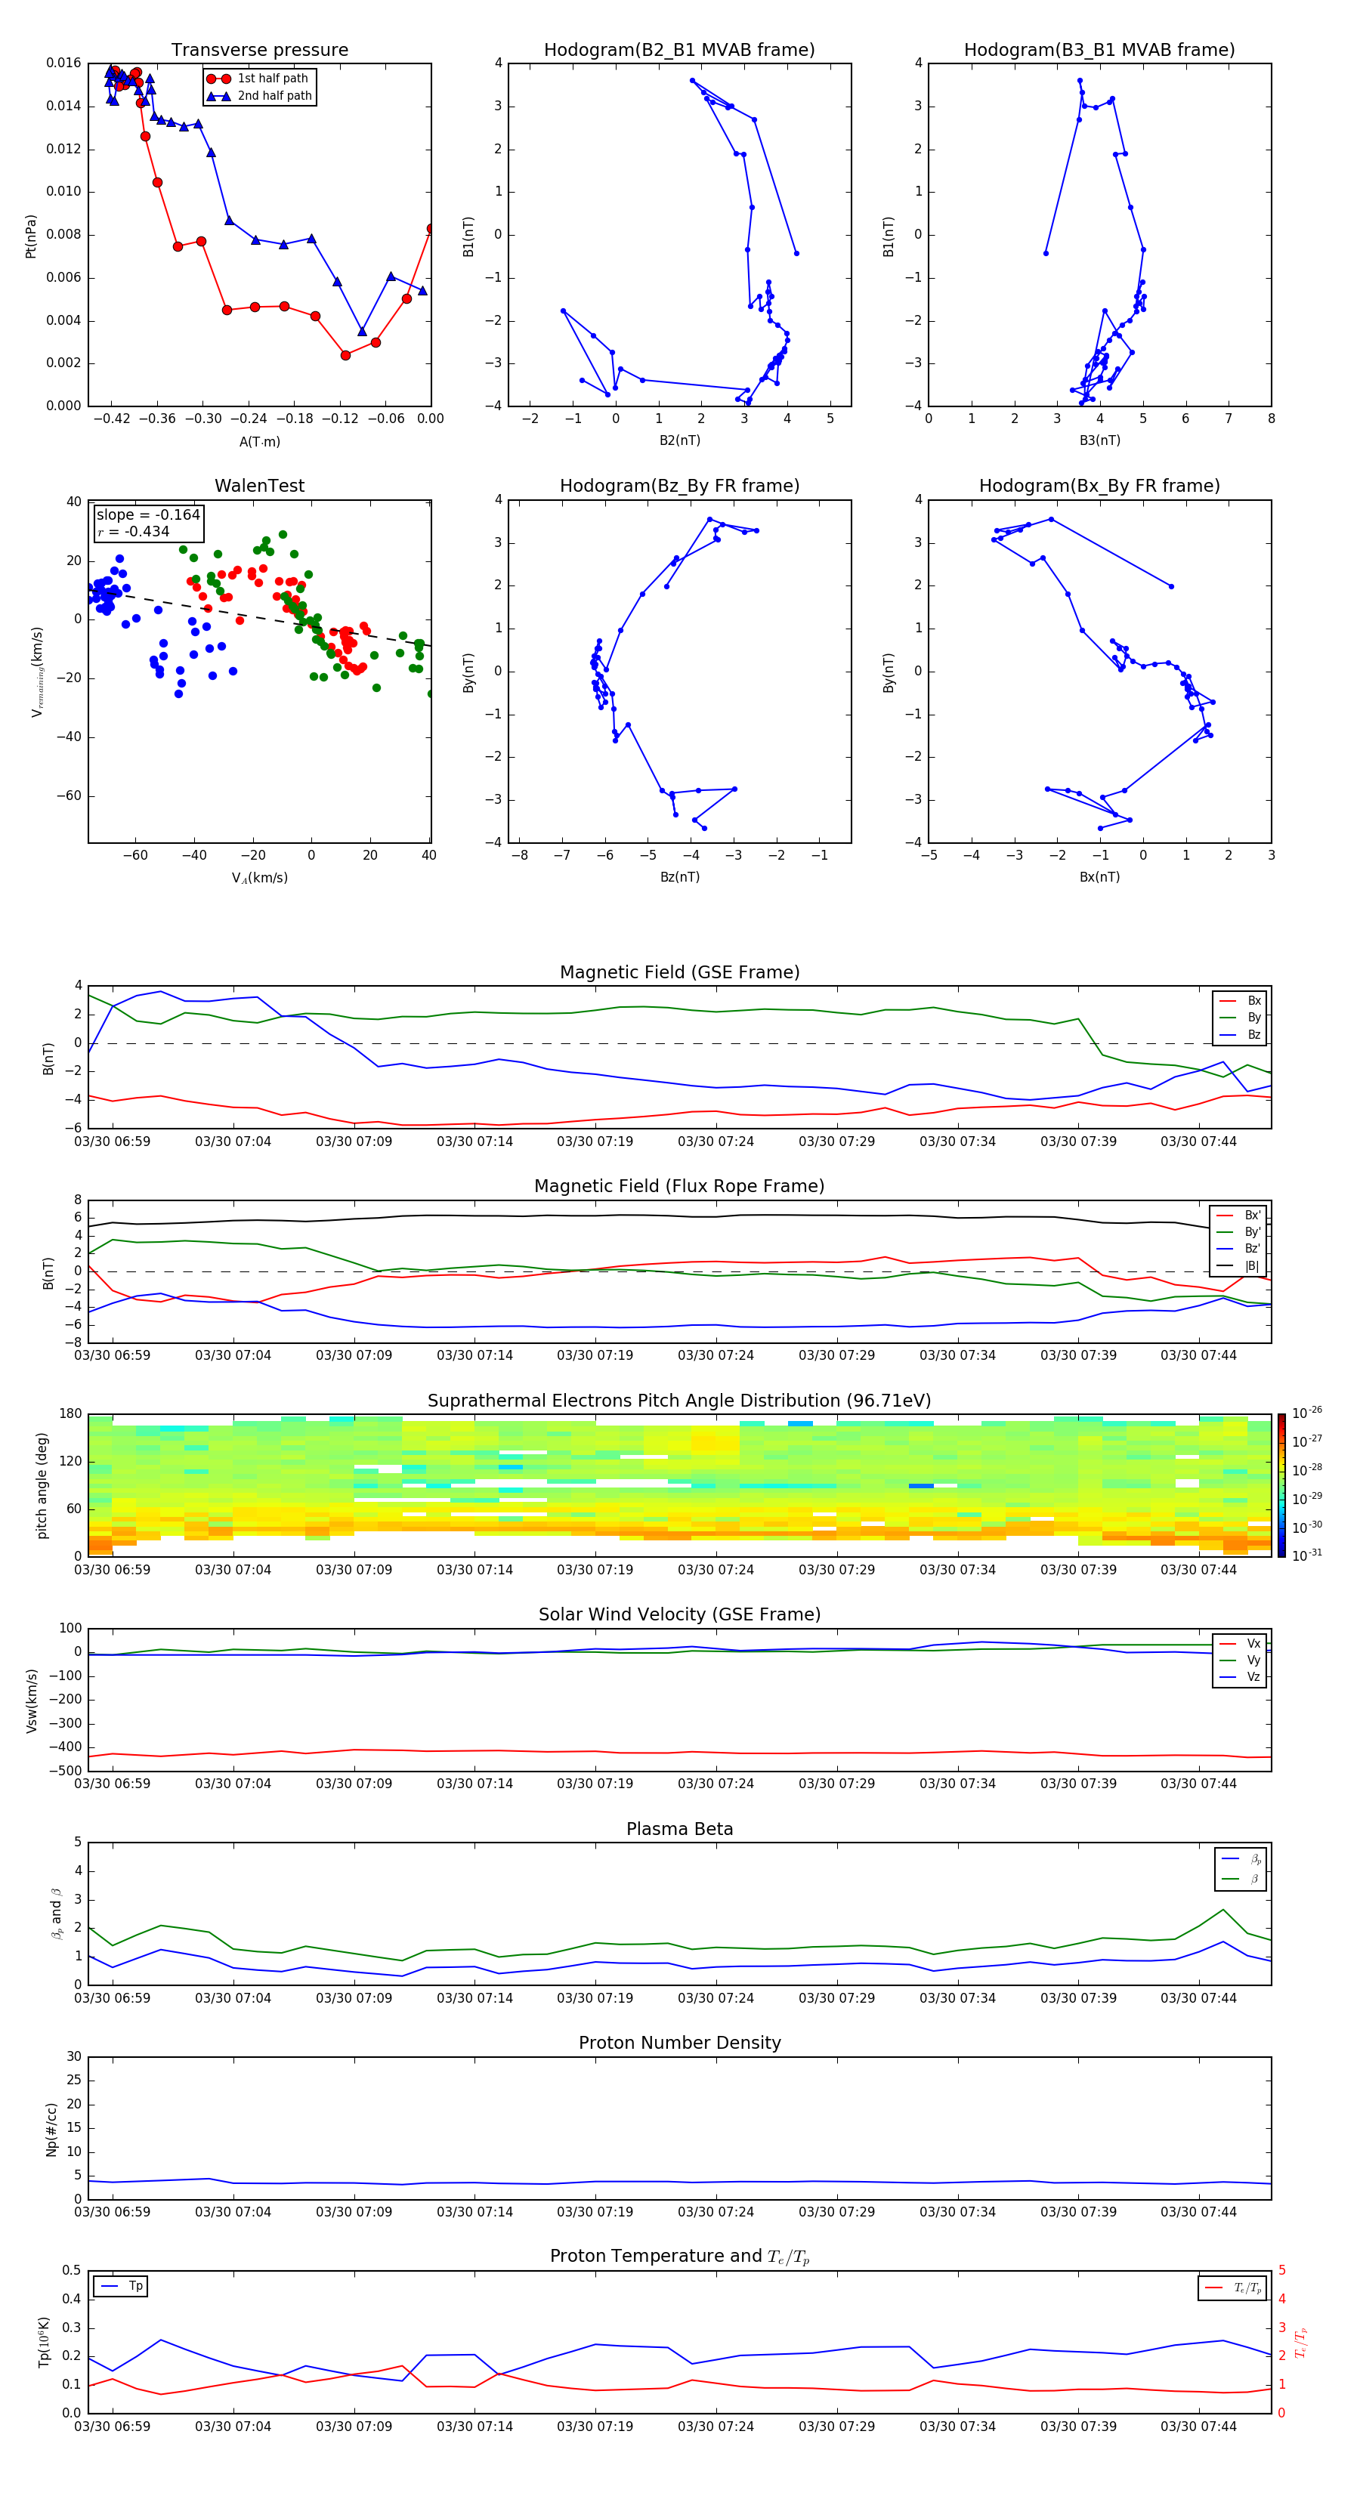This screenshot has height=2493, width=1360.
Task: Select By in the GSE Frame legend
Action: (1240, 1017)
